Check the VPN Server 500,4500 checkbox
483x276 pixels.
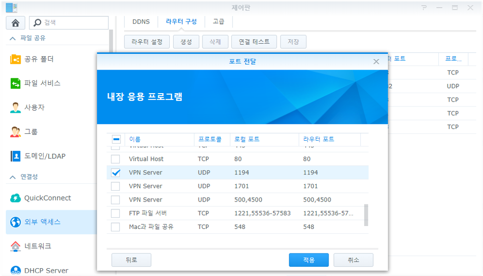click(x=116, y=200)
